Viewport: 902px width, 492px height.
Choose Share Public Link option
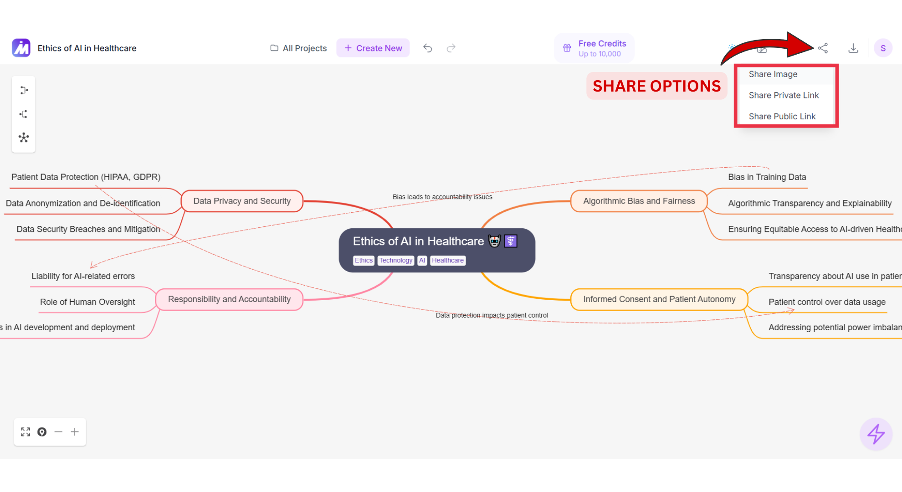pyautogui.click(x=782, y=116)
